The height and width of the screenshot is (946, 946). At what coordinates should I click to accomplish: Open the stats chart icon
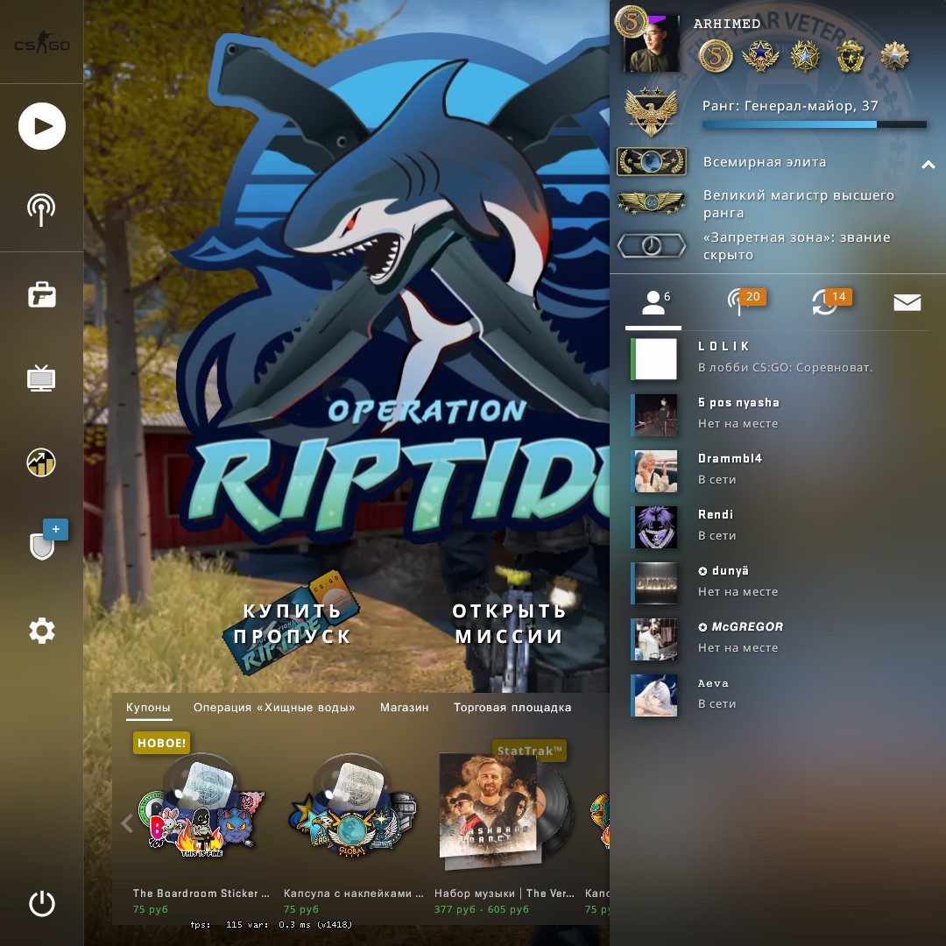pyautogui.click(x=41, y=462)
